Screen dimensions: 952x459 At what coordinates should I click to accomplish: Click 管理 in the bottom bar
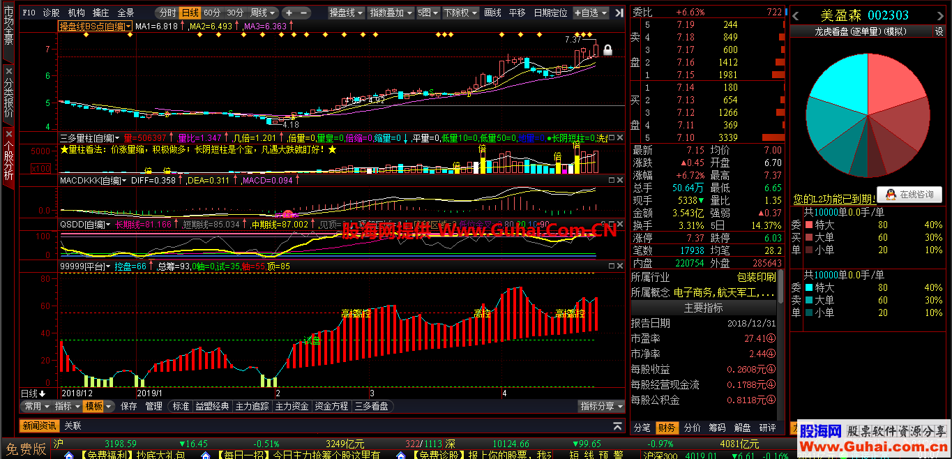point(153,406)
